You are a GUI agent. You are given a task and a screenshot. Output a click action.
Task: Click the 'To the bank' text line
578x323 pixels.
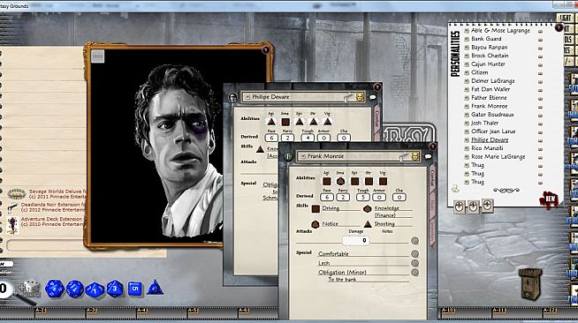point(342,280)
